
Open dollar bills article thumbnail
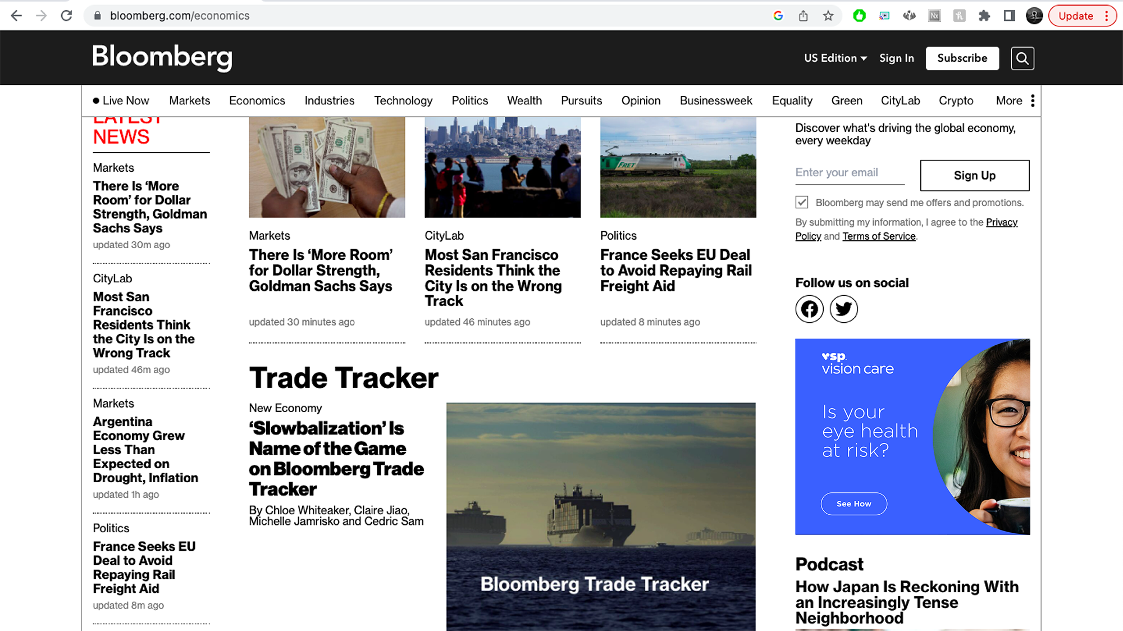(x=327, y=167)
